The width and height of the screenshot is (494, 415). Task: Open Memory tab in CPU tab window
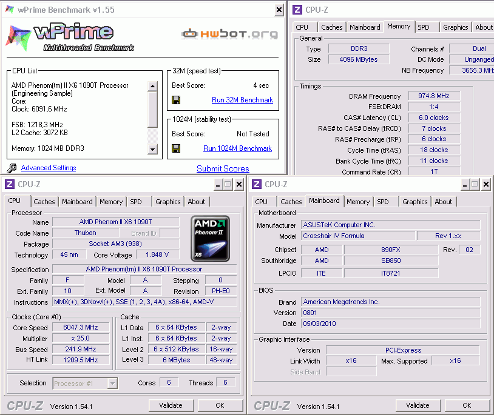[x=111, y=202]
